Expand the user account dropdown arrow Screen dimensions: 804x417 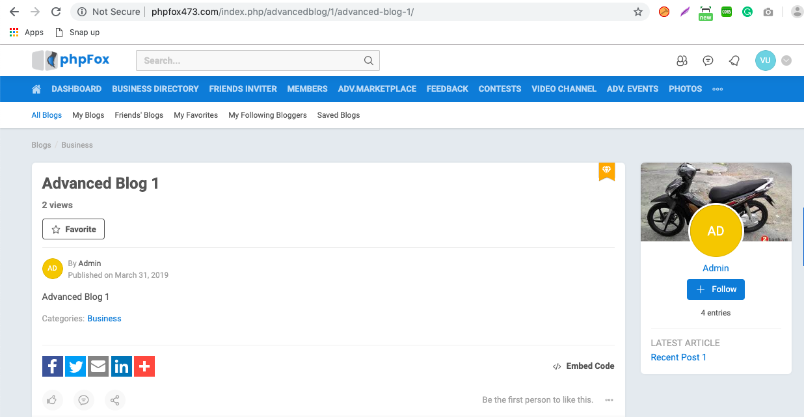[x=786, y=61]
